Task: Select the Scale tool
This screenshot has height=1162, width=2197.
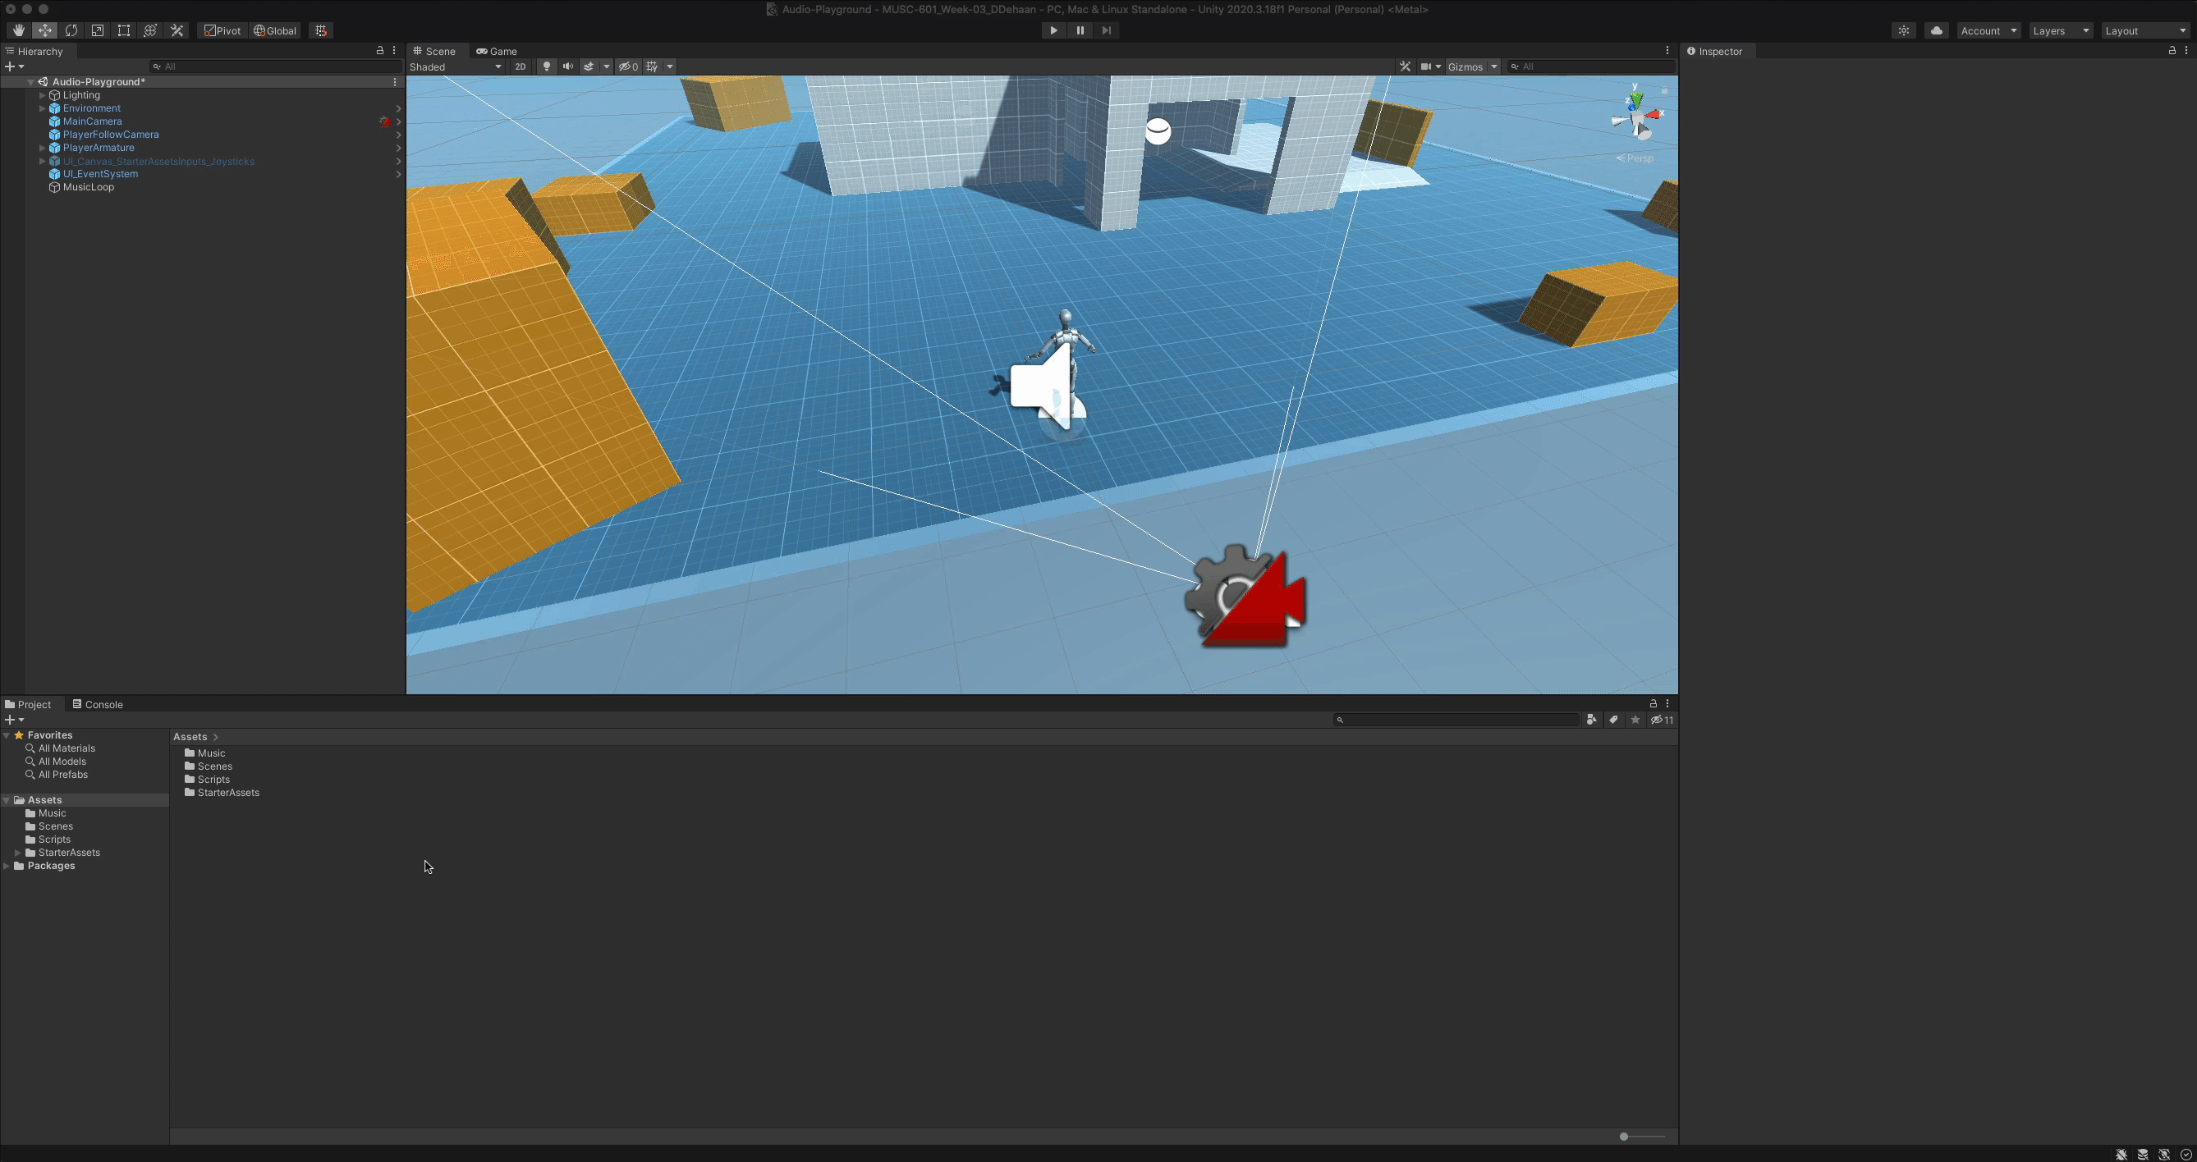Action: (97, 30)
